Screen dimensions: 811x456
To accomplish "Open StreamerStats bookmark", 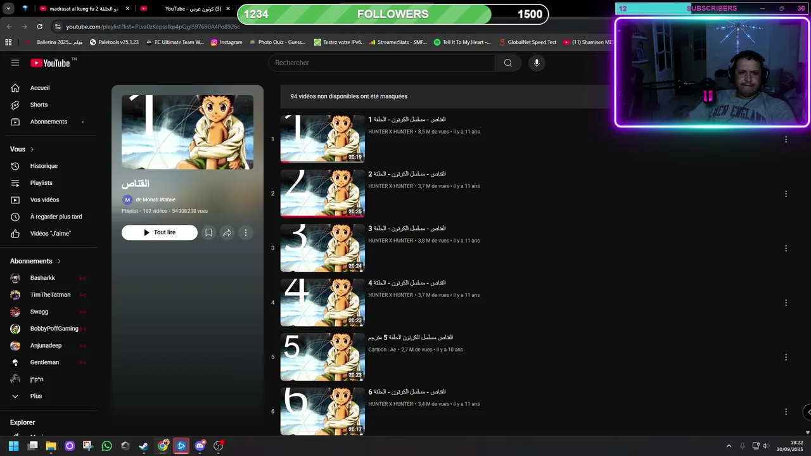I will click(x=397, y=42).
